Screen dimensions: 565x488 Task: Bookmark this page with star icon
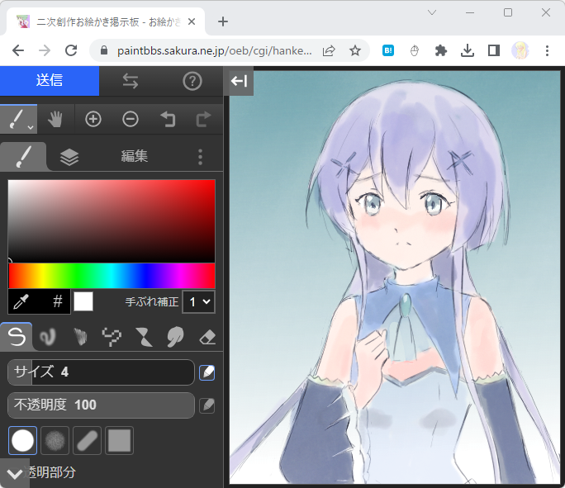pyautogui.click(x=355, y=50)
